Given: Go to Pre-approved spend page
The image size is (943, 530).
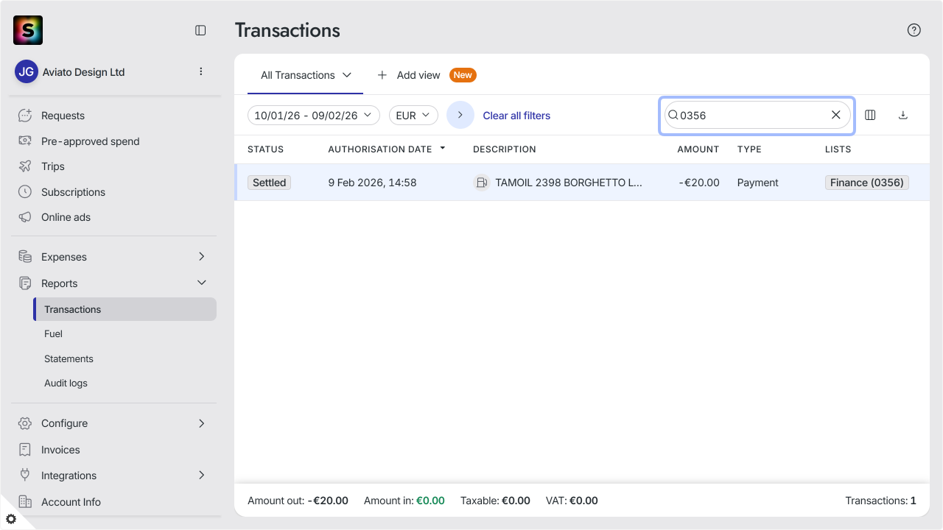Looking at the screenshot, I should 90,141.
